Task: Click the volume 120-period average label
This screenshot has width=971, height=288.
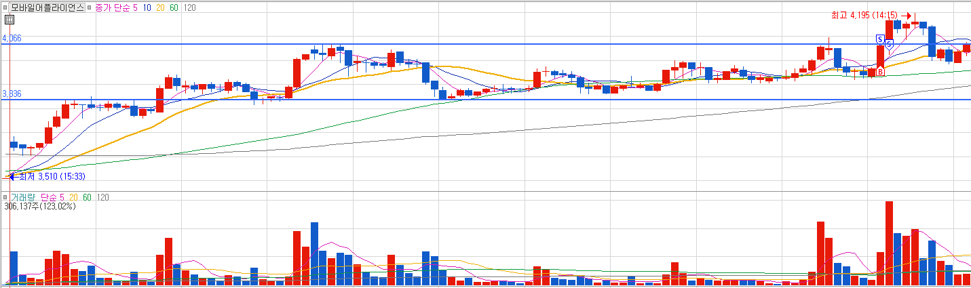Action: point(103,197)
